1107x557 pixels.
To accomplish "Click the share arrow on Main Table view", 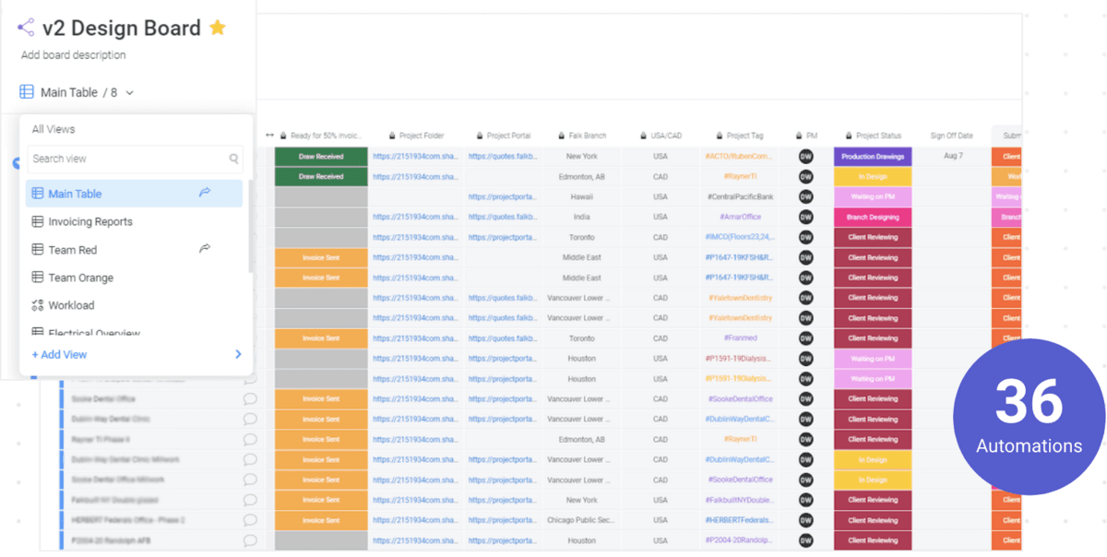I will [205, 194].
